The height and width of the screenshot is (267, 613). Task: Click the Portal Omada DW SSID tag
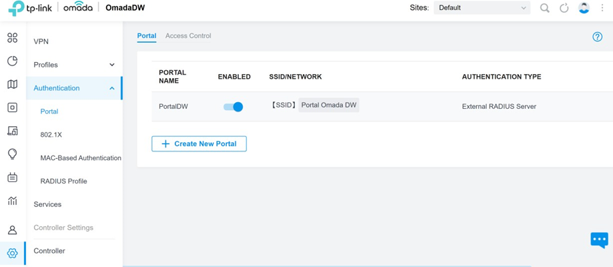[x=329, y=105]
